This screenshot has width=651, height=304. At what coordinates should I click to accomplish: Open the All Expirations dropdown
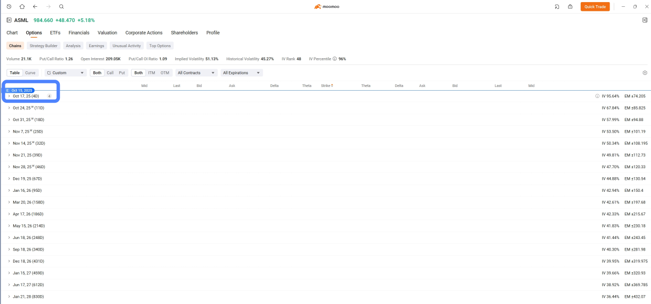pos(242,73)
